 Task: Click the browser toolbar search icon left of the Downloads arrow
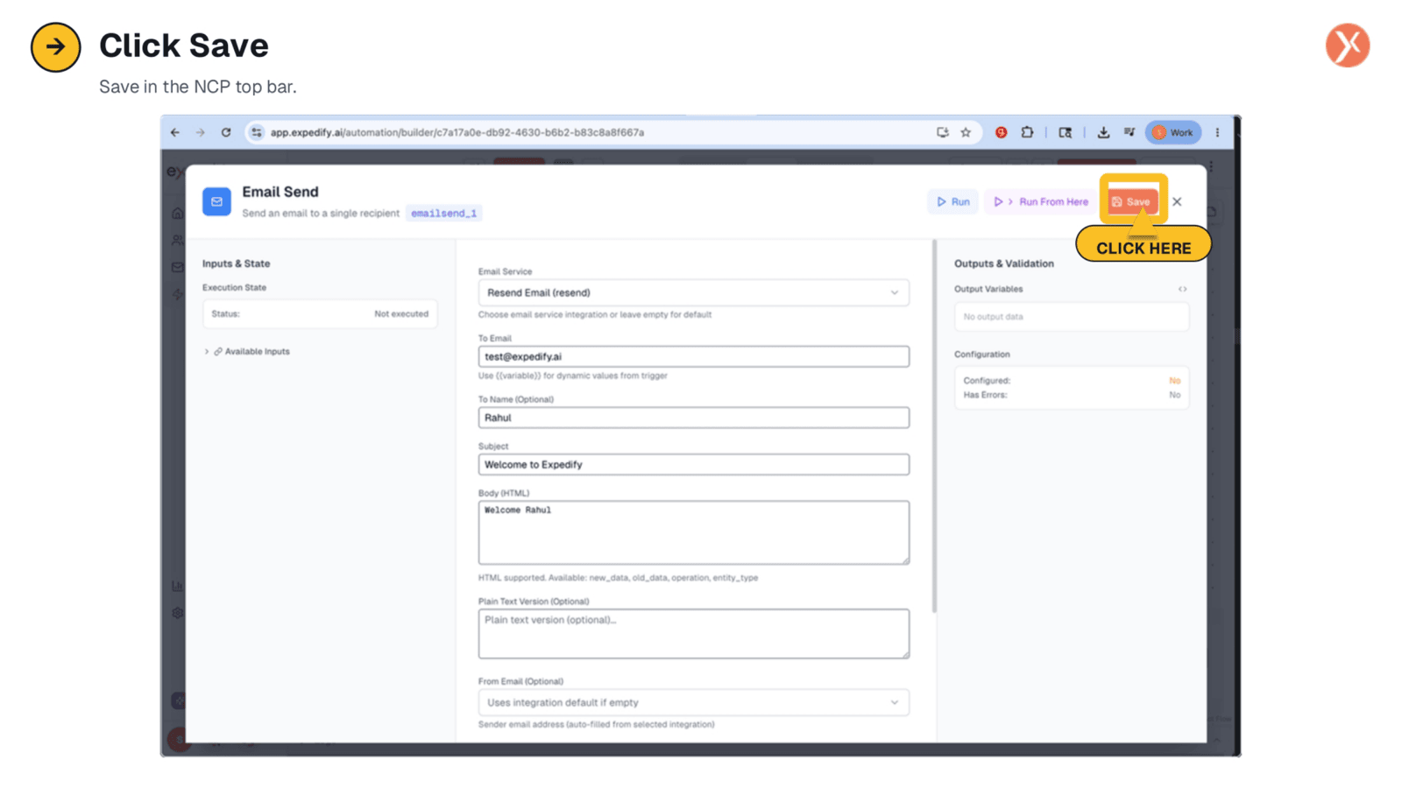coord(1066,132)
